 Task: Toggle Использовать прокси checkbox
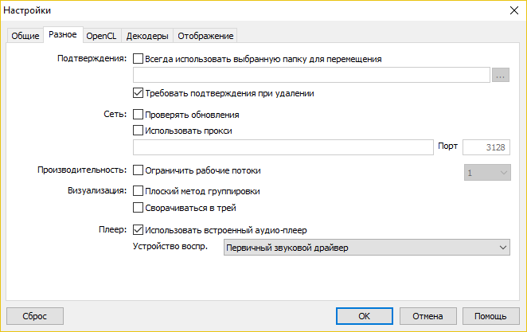(139, 131)
